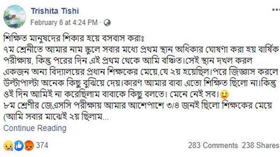Click the public globe privacy icon
This screenshot has height=157, width=280.
pos(107,23)
